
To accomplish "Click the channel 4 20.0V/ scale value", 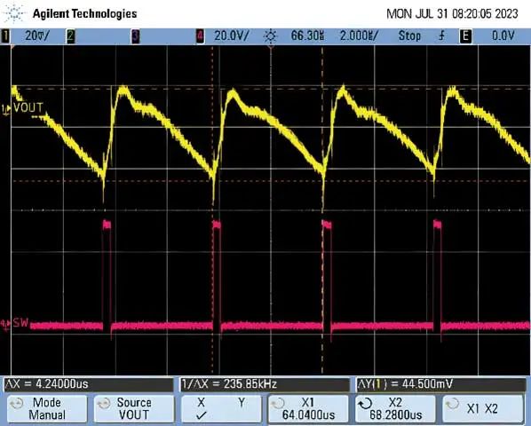I will click(x=231, y=35).
